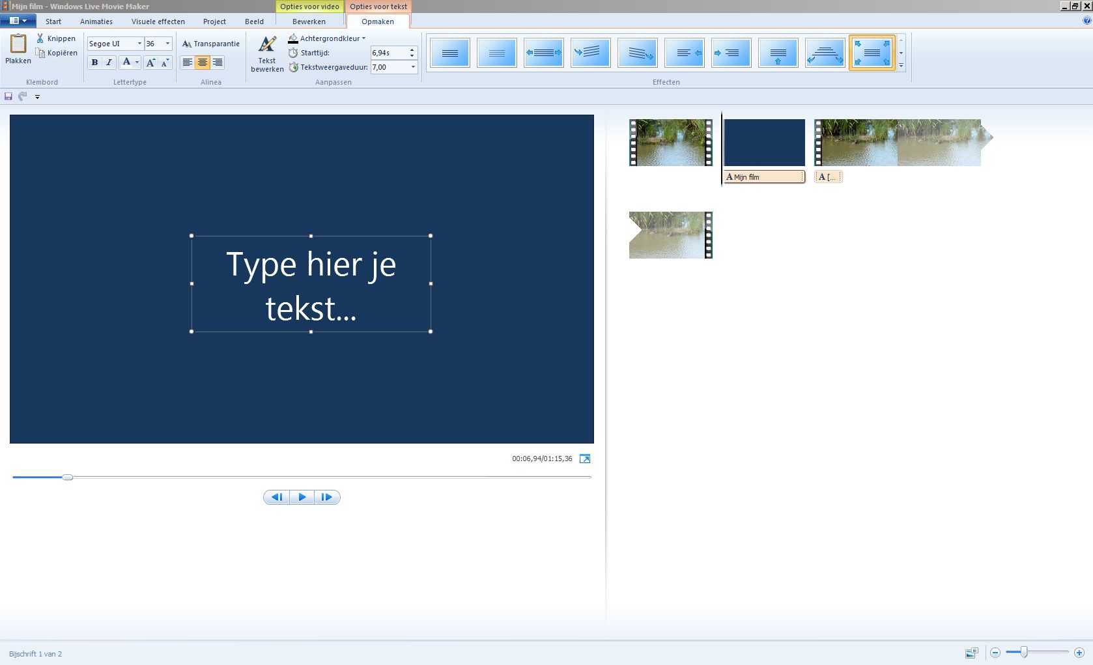The image size is (1093, 665).
Task: Toggle bold text formatting
Action: (x=94, y=63)
